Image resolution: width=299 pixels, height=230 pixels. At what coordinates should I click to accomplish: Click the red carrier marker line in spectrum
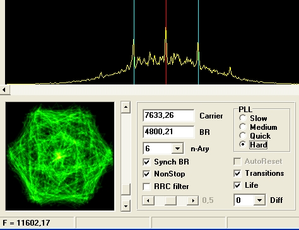point(166,42)
